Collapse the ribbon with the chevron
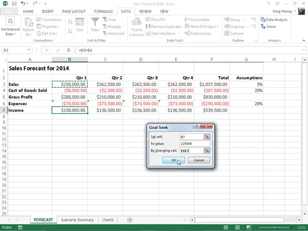Image resolution: width=308 pixels, height=231 pixels. [304, 40]
